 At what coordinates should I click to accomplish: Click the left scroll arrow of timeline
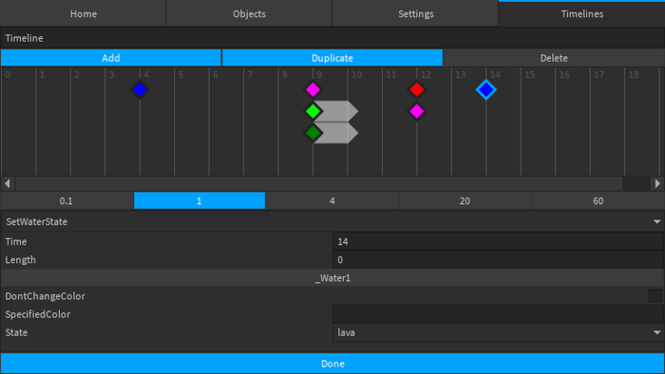click(x=8, y=184)
